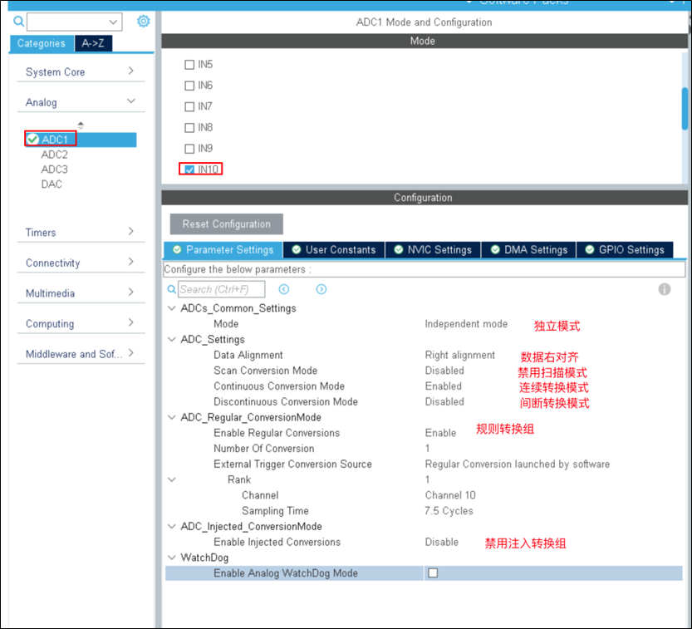Tick Enable Analog WatchDog Mode checkbox
This screenshot has width=692, height=629.
point(433,573)
